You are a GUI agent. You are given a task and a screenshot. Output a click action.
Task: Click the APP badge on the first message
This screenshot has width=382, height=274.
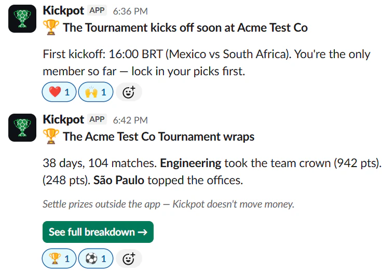(x=97, y=10)
